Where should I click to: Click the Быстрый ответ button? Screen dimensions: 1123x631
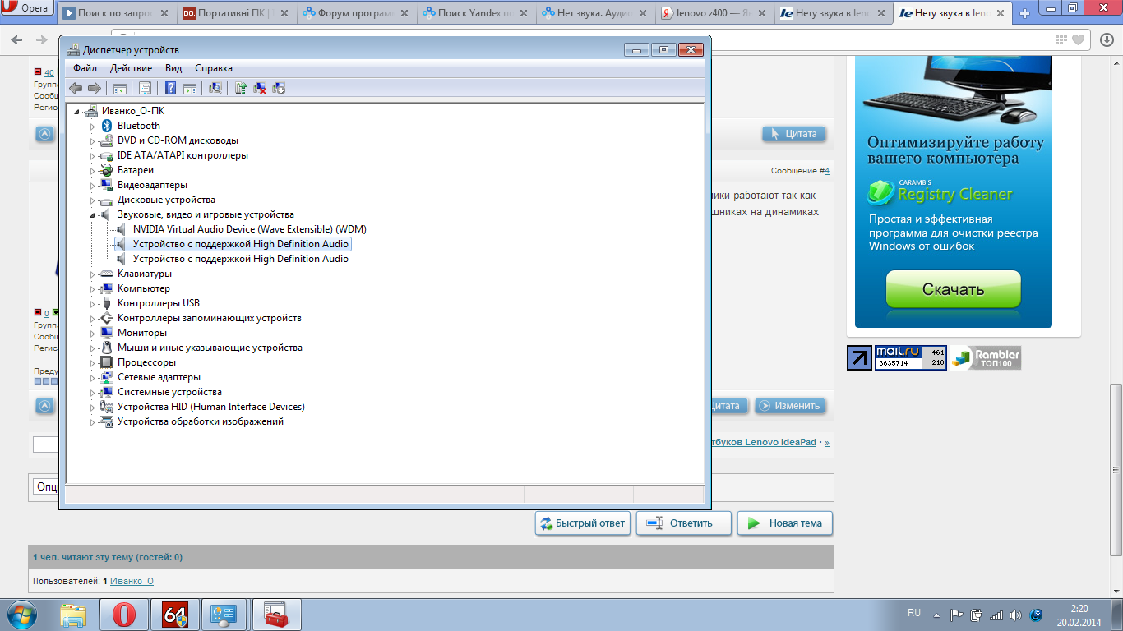tap(583, 523)
